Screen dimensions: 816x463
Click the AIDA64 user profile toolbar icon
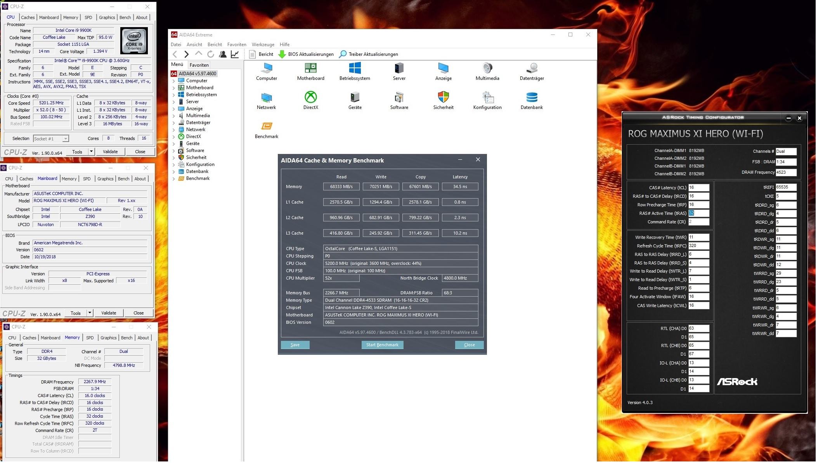coord(223,54)
